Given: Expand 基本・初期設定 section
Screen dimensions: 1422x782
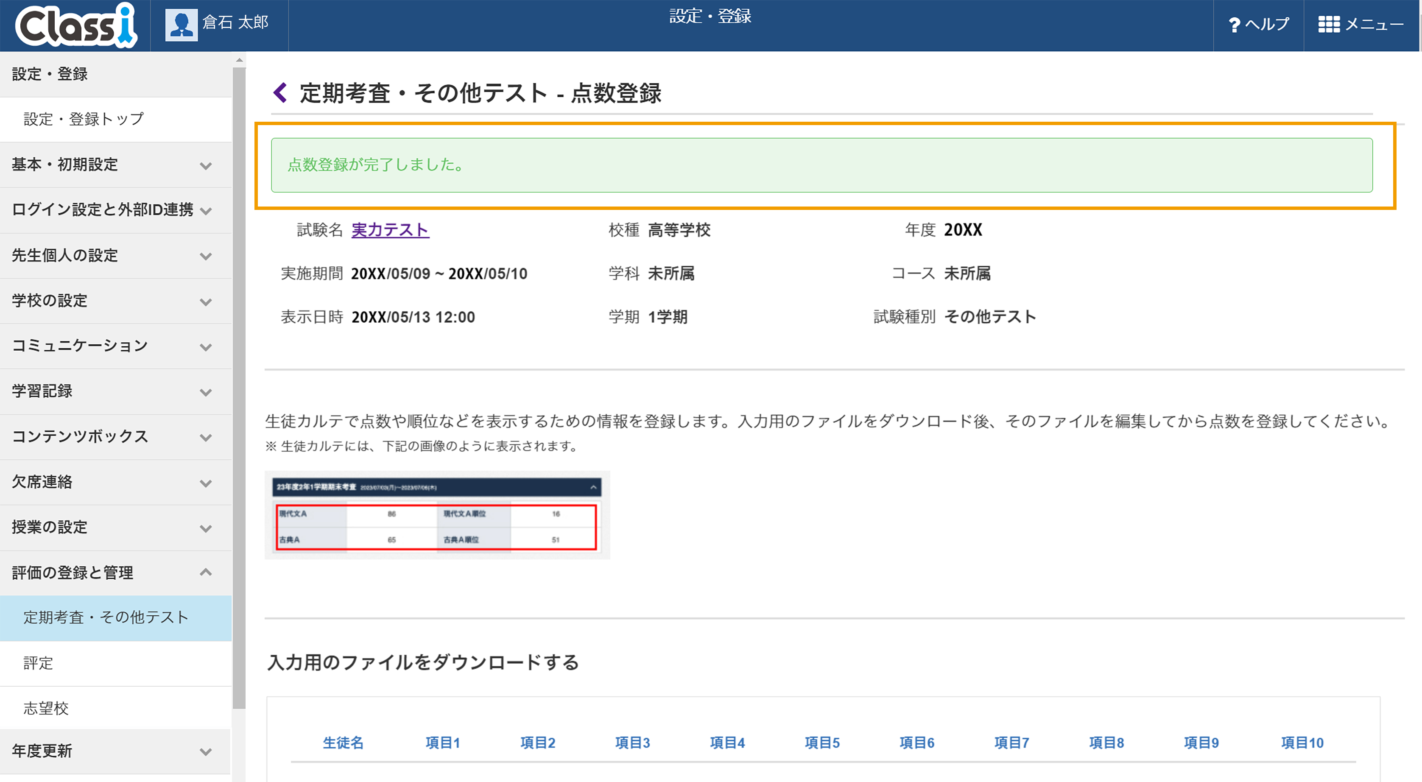Looking at the screenshot, I should (x=115, y=165).
